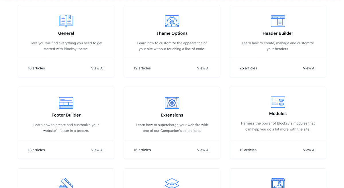View All articles in Modules

click(x=310, y=150)
